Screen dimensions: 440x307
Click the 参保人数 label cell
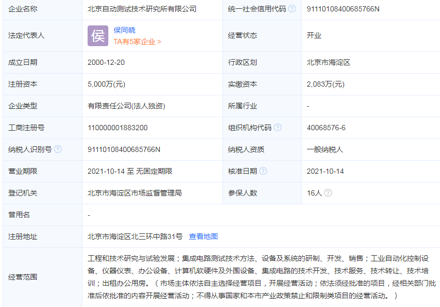coord(262,193)
